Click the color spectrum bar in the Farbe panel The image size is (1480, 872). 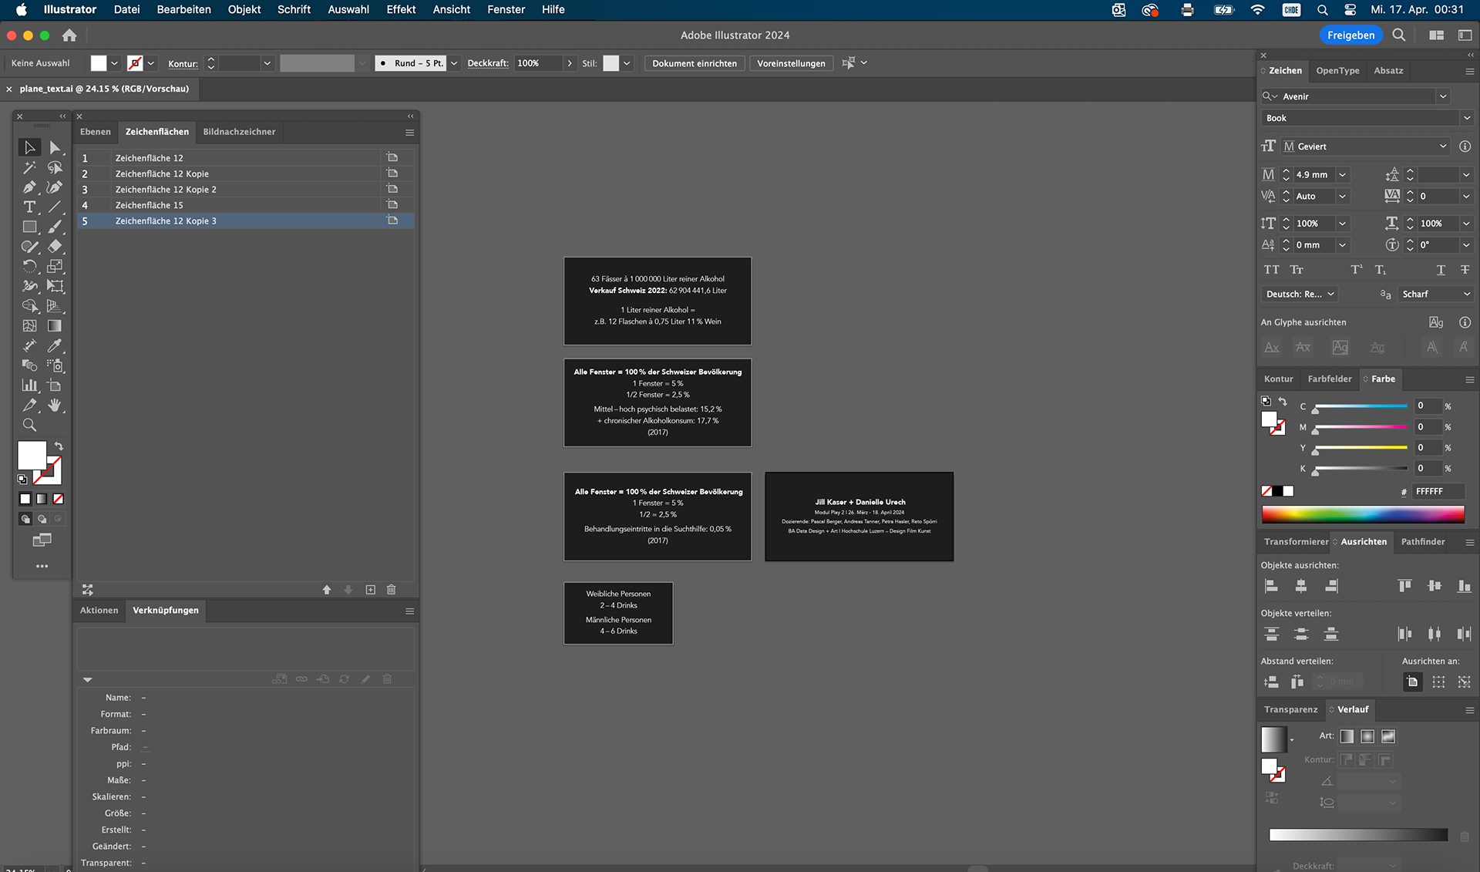(x=1362, y=514)
